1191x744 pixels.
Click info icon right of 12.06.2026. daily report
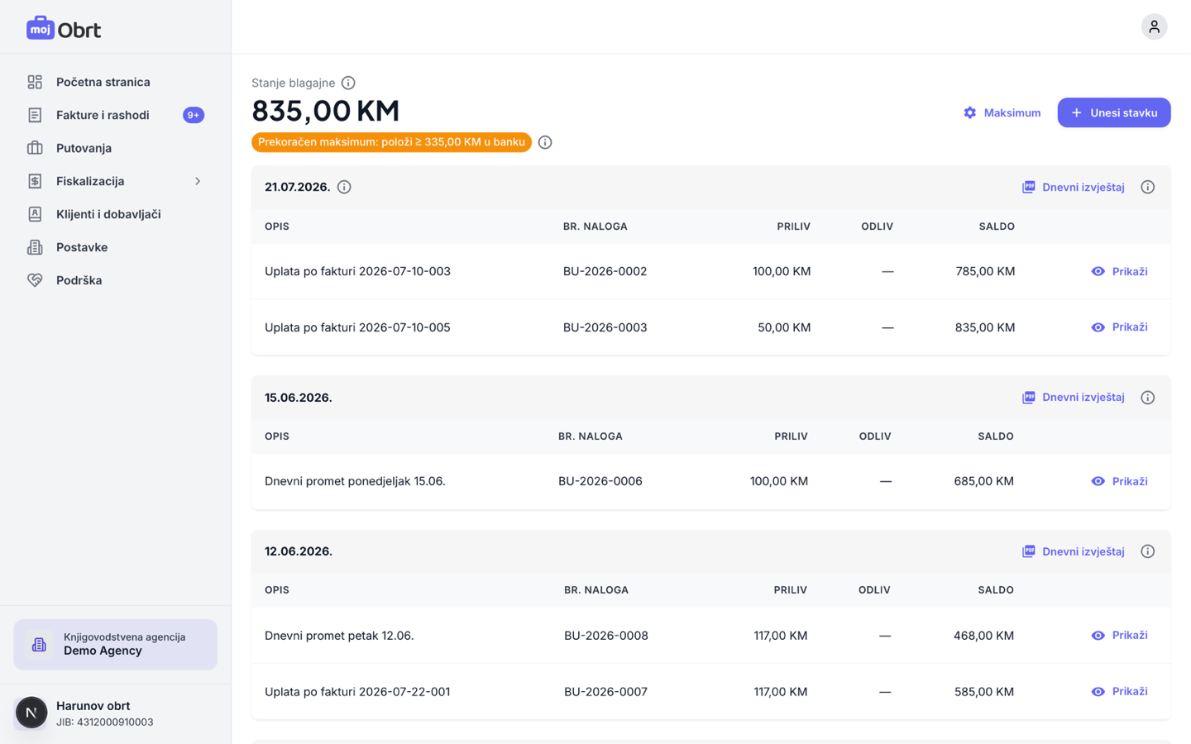(x=1147, y=551)
